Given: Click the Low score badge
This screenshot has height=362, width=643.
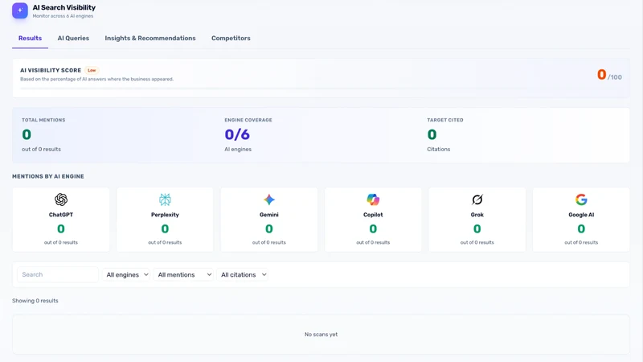Looking at the screenshot, I should (92, 70).
